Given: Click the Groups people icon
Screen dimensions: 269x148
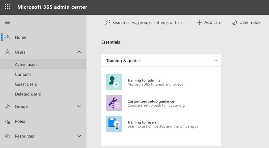Looking at the screenshot, I should click(7, 106).
